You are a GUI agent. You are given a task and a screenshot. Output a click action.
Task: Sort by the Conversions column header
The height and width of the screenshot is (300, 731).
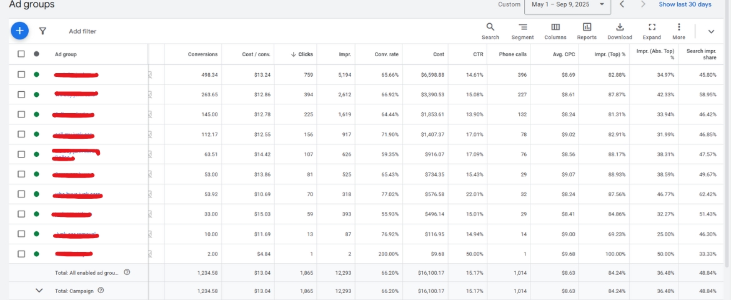tap(202, 54)
